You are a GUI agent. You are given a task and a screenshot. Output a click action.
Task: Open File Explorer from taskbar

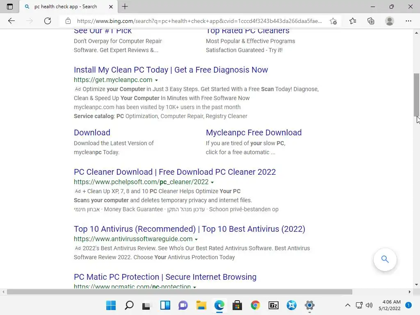[201, 305]
